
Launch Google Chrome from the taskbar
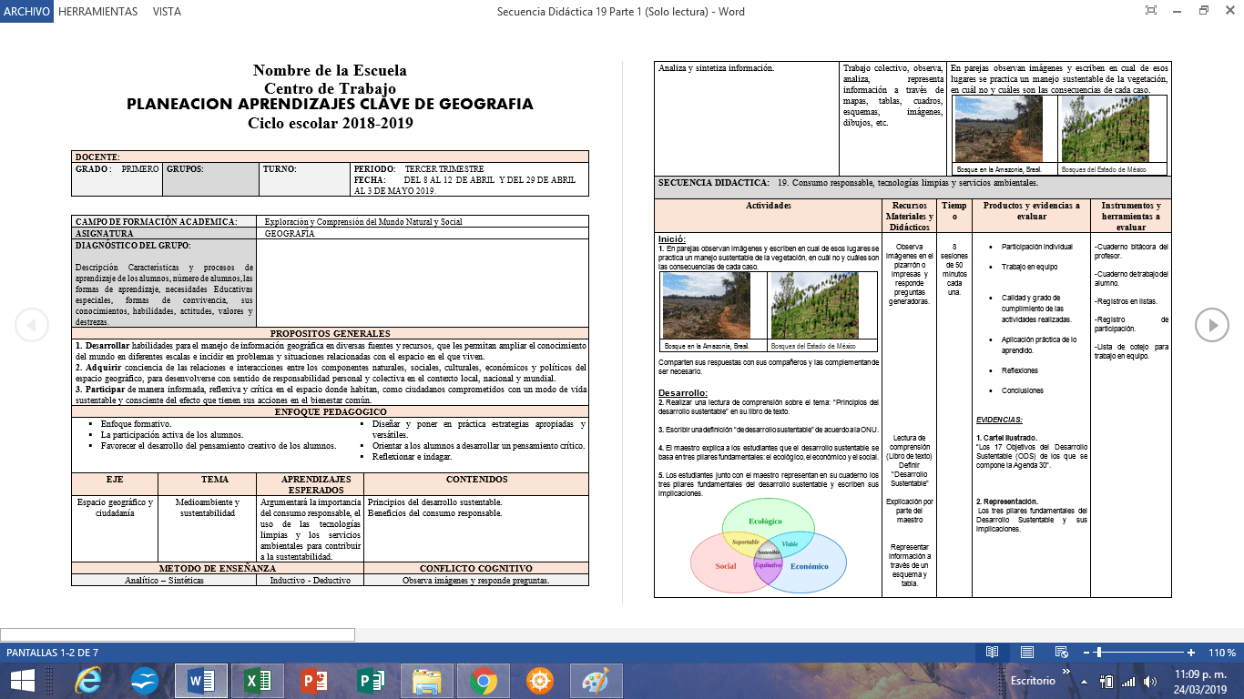483,681
